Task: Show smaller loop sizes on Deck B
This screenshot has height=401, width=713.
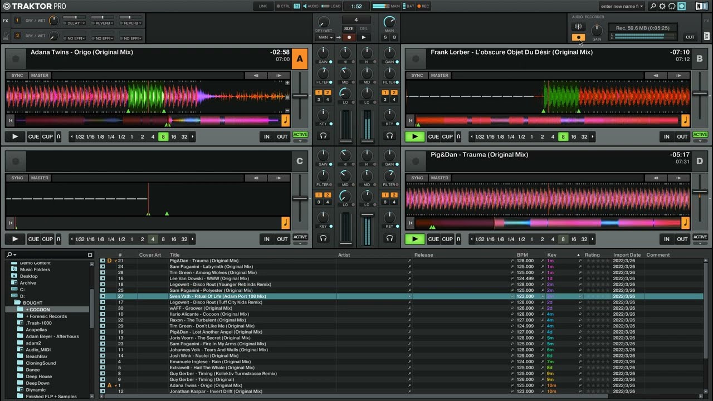Action: click(x=471, y=136)
